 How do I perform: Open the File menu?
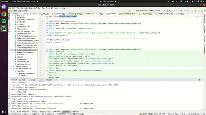[10, 8]
